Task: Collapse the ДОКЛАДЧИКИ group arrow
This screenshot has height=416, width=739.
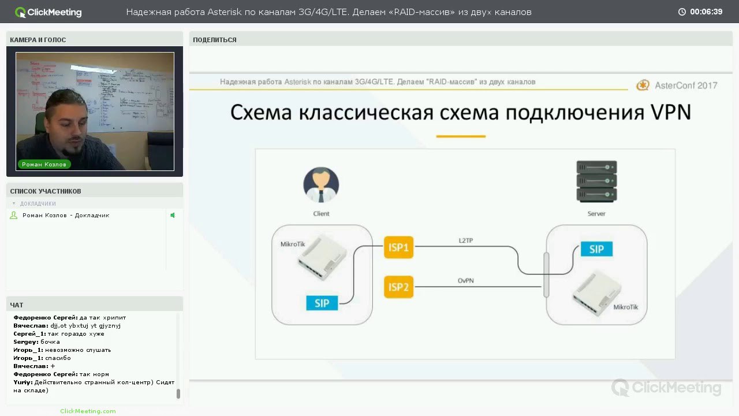Action: (x=14, y=203)
